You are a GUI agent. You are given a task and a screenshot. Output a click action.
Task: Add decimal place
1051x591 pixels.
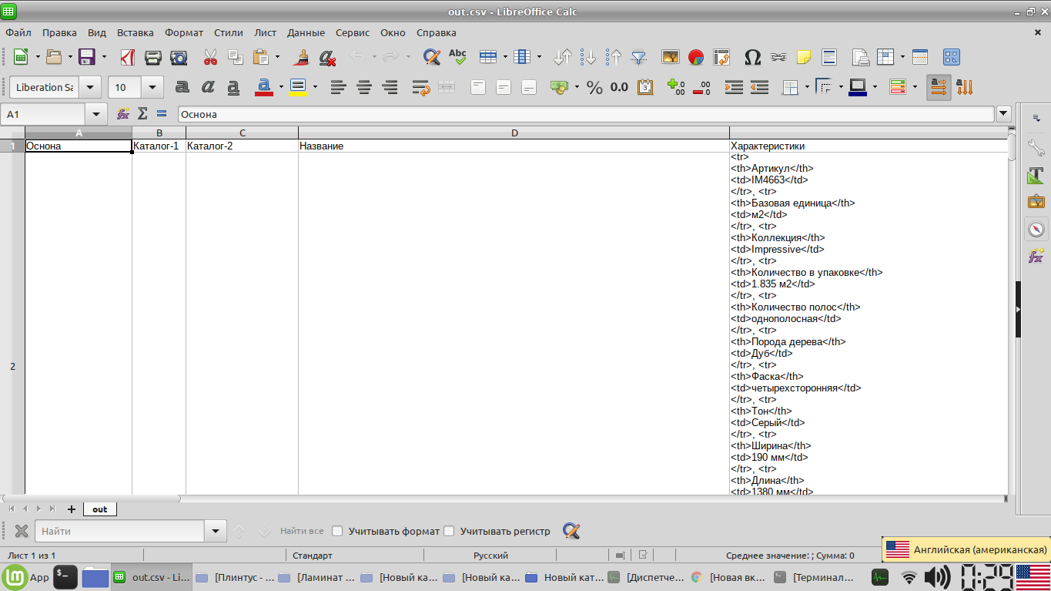[x=676, y=87]
